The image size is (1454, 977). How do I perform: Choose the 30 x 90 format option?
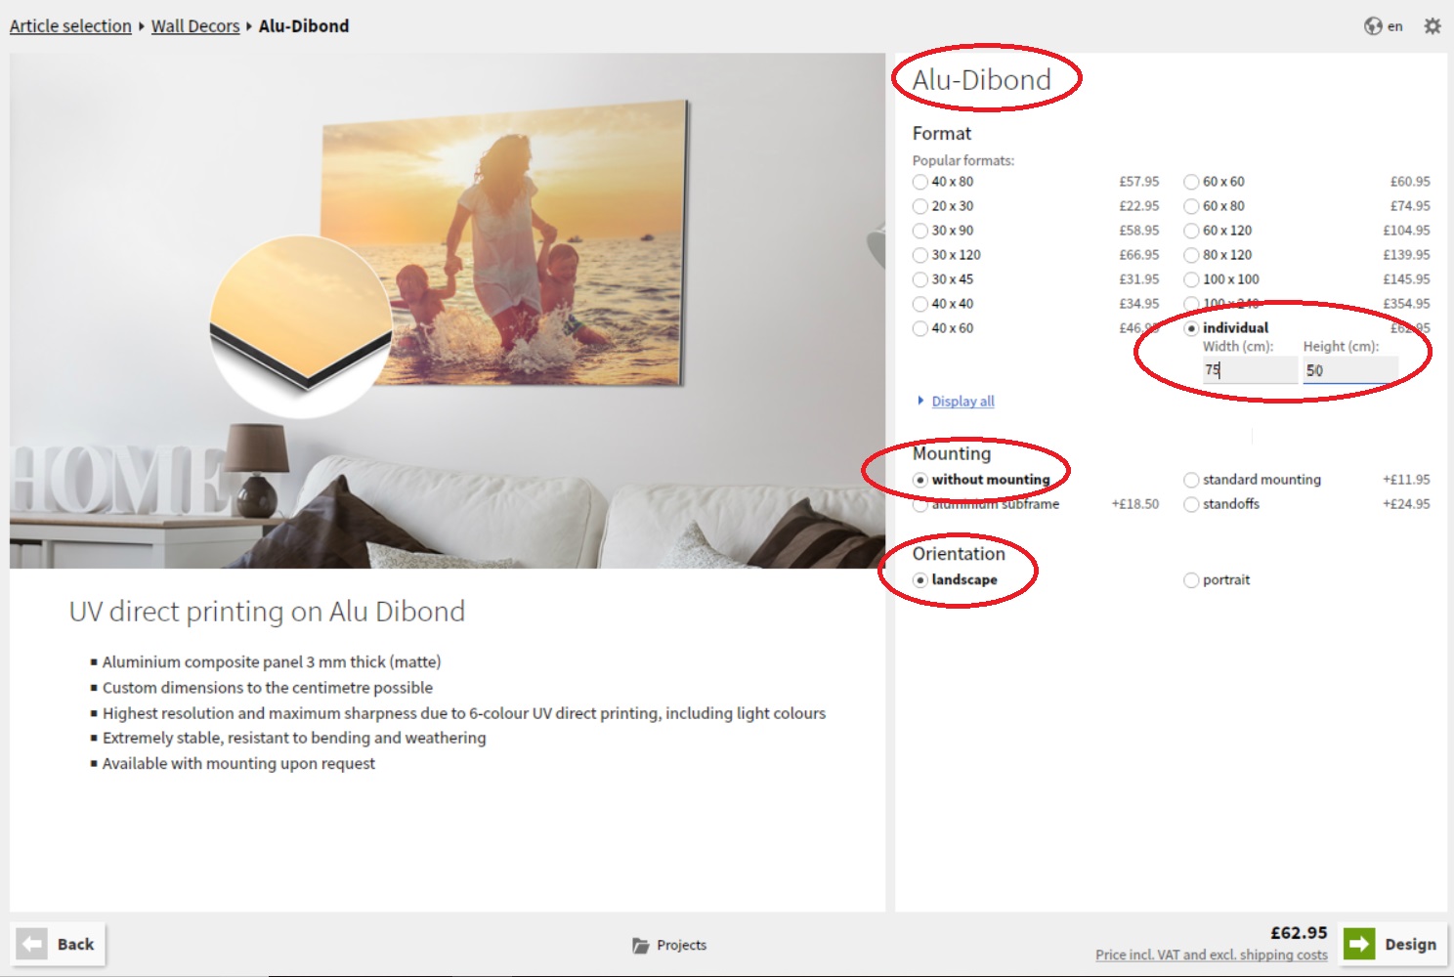click(x=920, y=231)
